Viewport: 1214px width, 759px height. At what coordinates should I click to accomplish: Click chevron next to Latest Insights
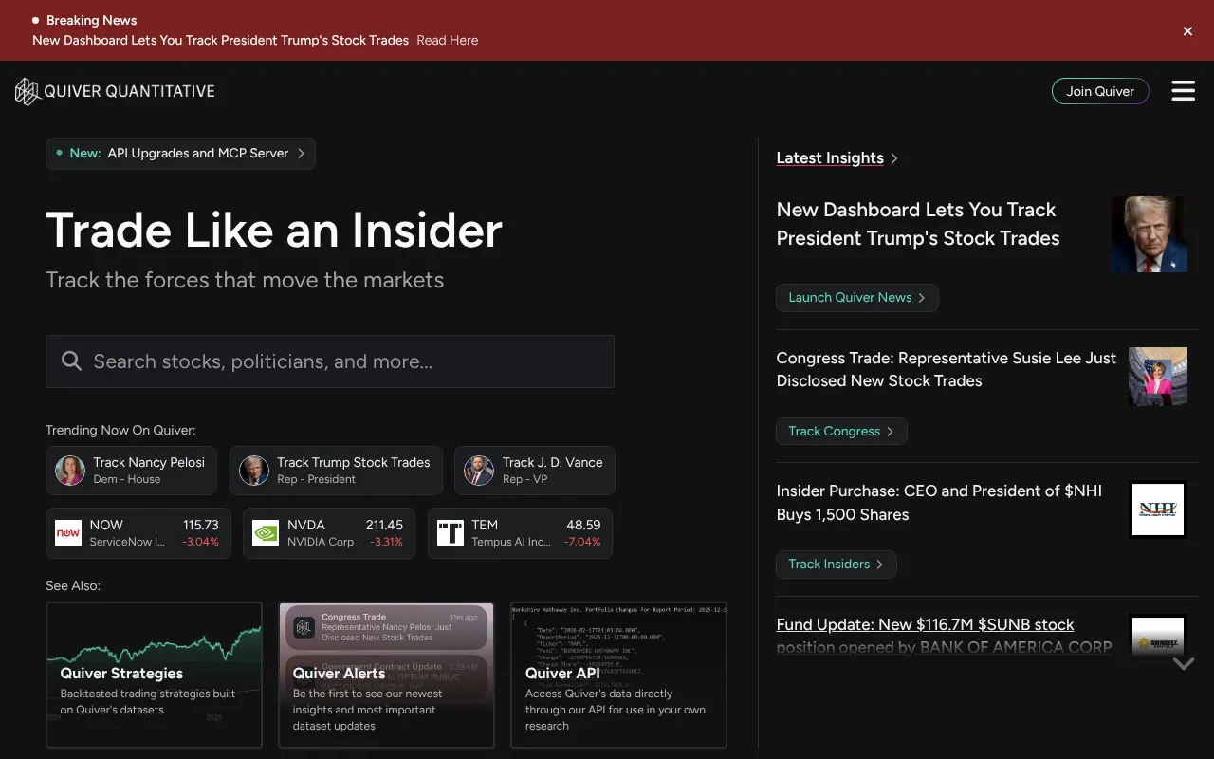click(894, 158)
